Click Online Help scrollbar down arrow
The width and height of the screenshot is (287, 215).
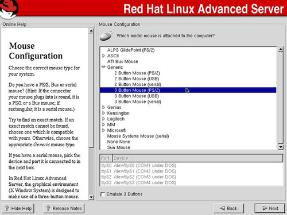pyautogui.click(x=91, y=197)
